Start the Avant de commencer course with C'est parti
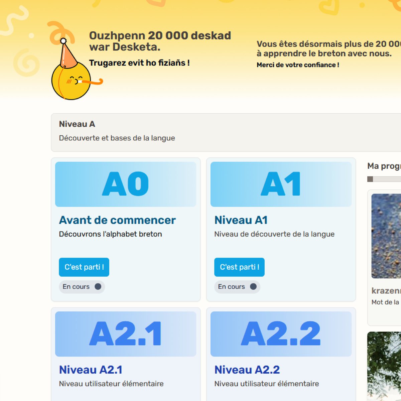The width and height of the screenshot is (401, 401). point(84,267)
